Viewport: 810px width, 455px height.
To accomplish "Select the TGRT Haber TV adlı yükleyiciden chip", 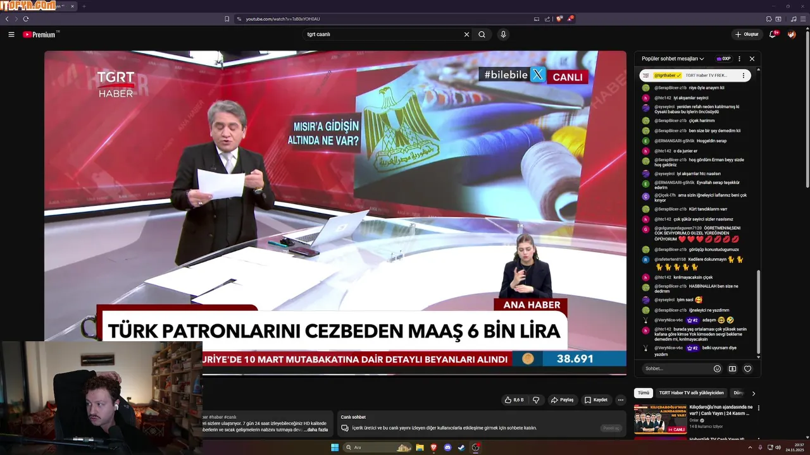I will click(691, 393).
